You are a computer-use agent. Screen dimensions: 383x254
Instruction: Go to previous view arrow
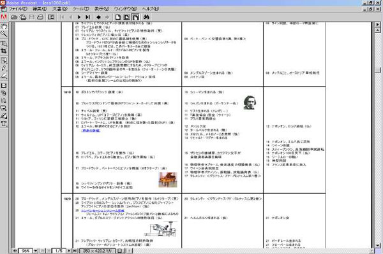pos(98,17)
